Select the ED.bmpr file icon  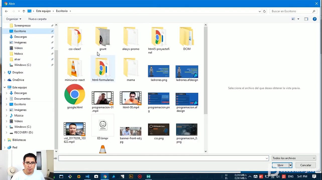(103, 129)
